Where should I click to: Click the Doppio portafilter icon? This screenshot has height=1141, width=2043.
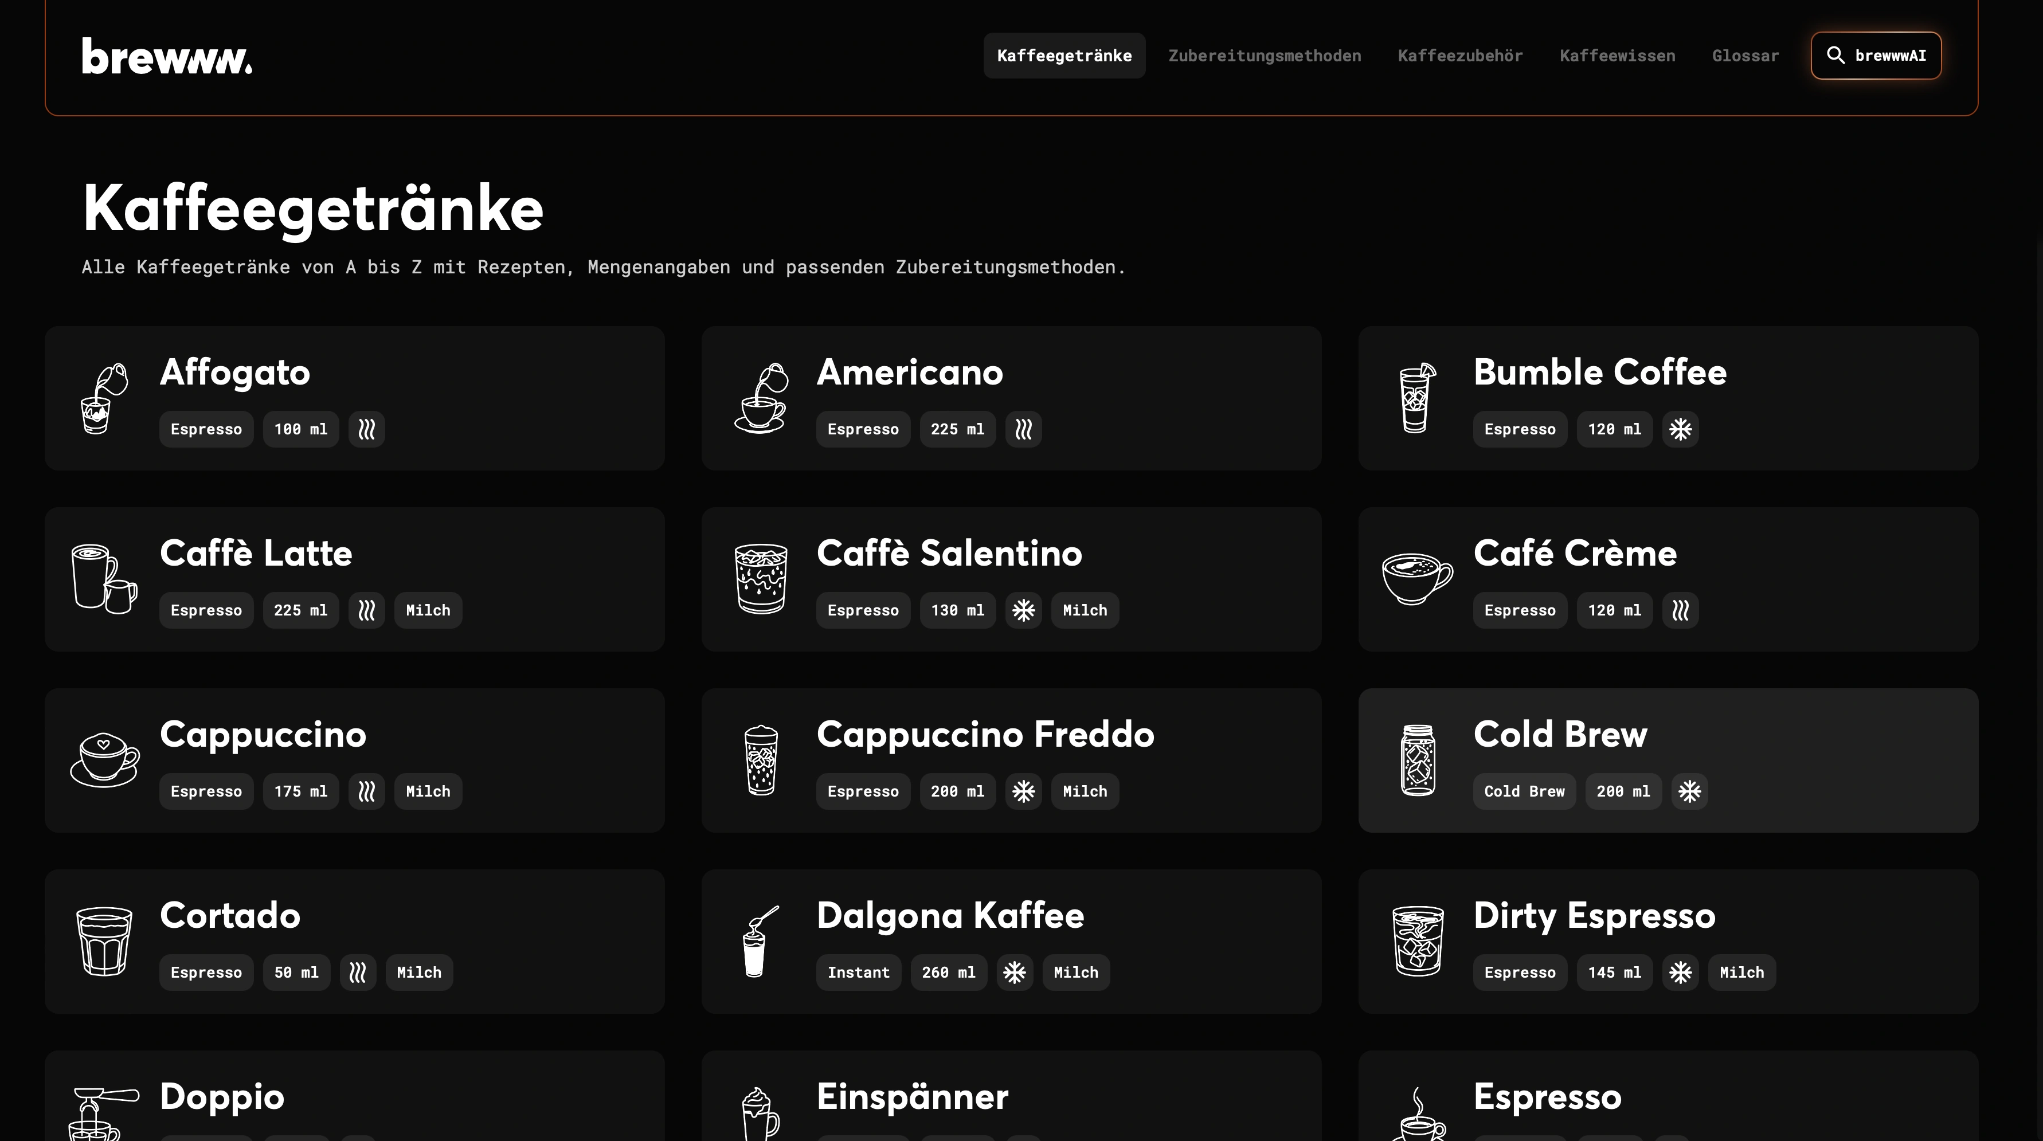(x=104, y=1113)
